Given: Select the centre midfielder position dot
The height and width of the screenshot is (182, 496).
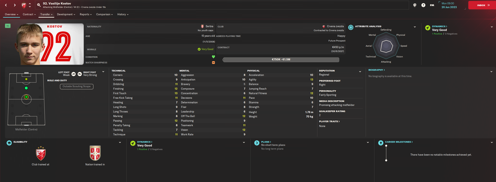Looking at the screenshot, I should tap(26, 97).
